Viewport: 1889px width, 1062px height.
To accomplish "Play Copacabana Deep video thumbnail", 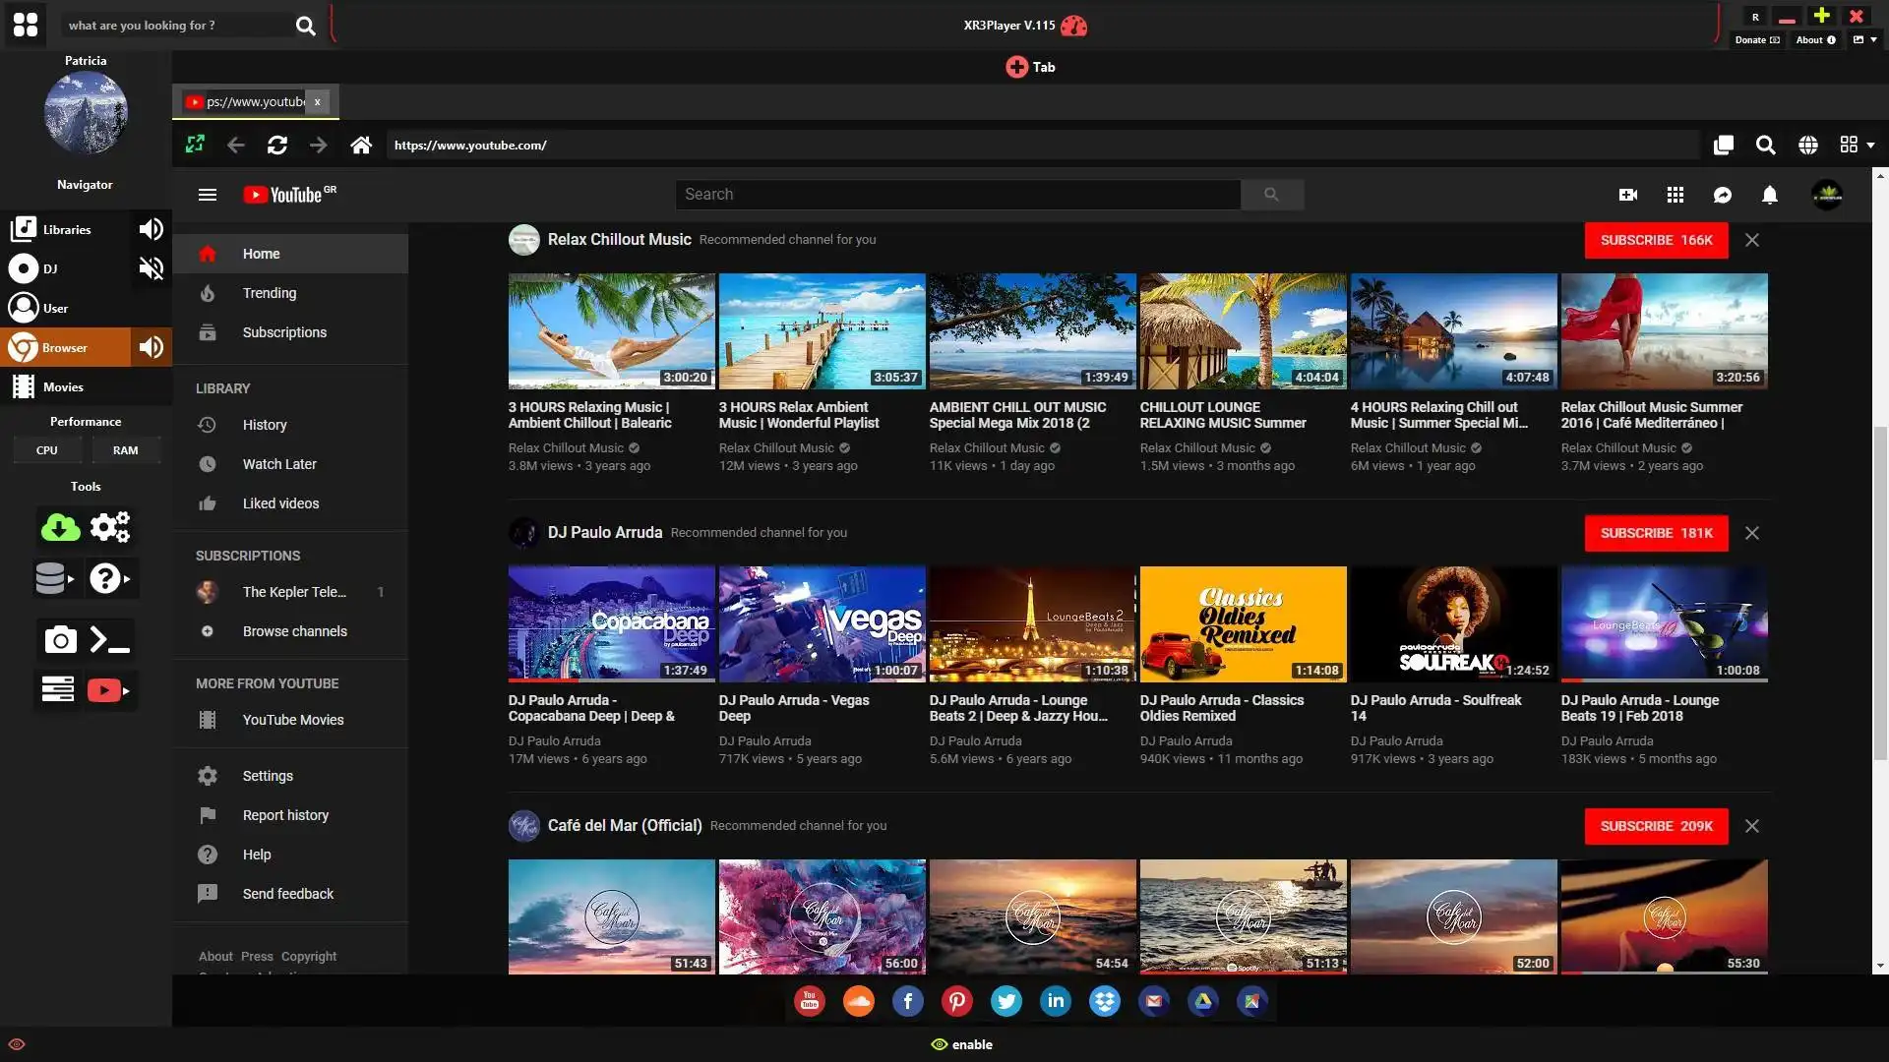I will (611, 623).
